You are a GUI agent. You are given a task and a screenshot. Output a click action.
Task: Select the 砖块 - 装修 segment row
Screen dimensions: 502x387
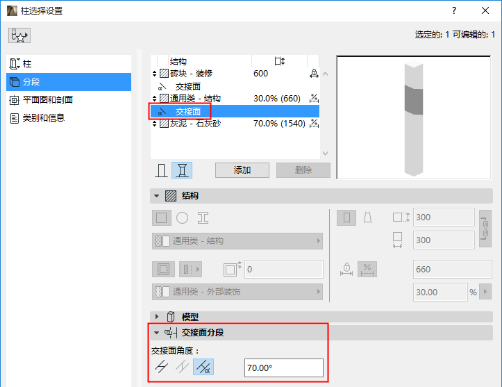(235, 74)
